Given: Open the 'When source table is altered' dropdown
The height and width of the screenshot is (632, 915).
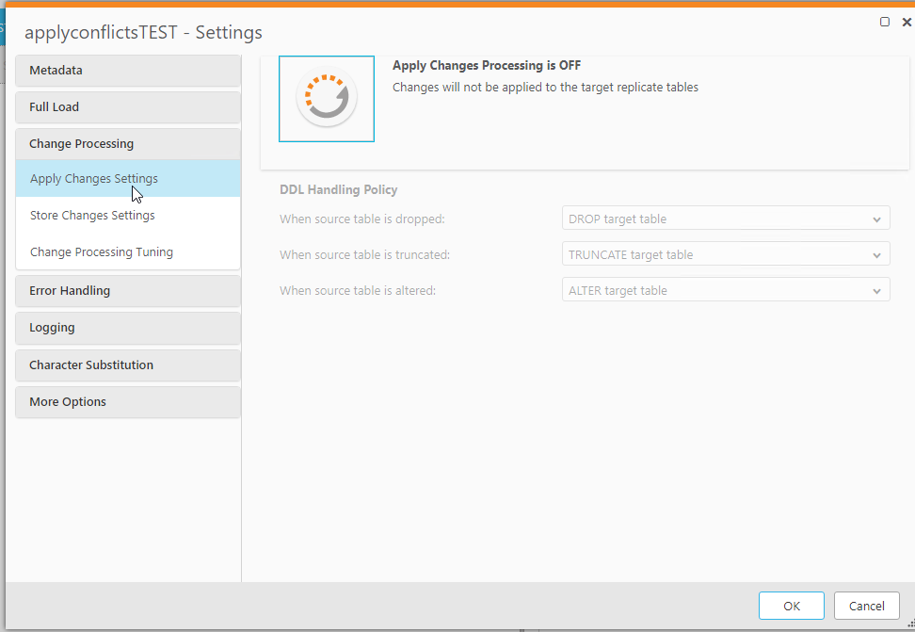Looking at the screenshot, I should pyautogui.click(x=726, y=290).
